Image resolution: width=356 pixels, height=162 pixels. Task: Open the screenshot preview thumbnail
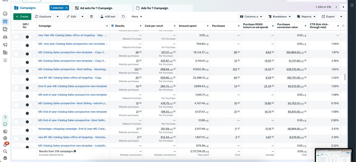pos(333,155)
